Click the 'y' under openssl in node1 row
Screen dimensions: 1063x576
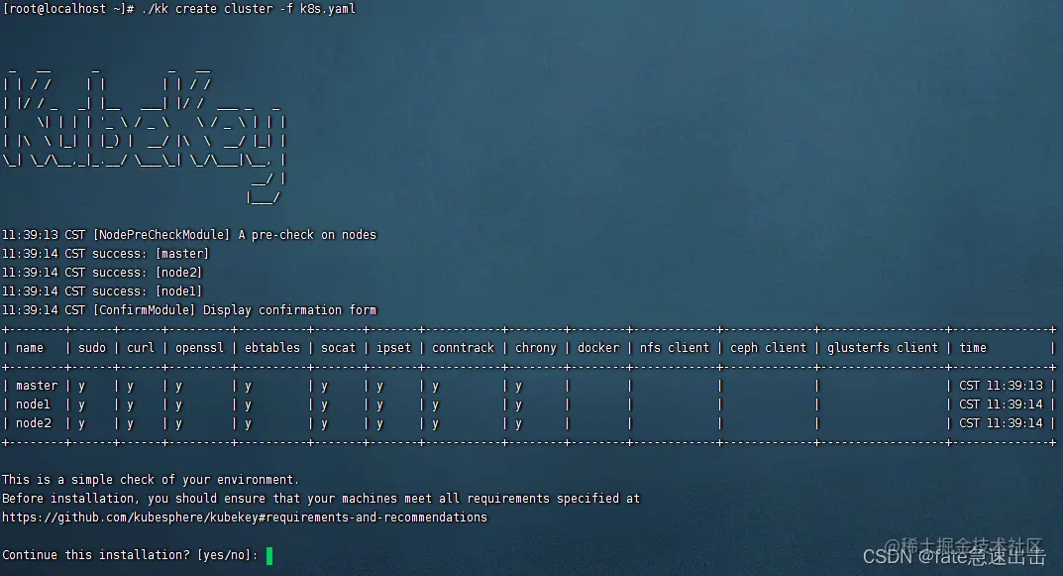click(x=179, y=405)
